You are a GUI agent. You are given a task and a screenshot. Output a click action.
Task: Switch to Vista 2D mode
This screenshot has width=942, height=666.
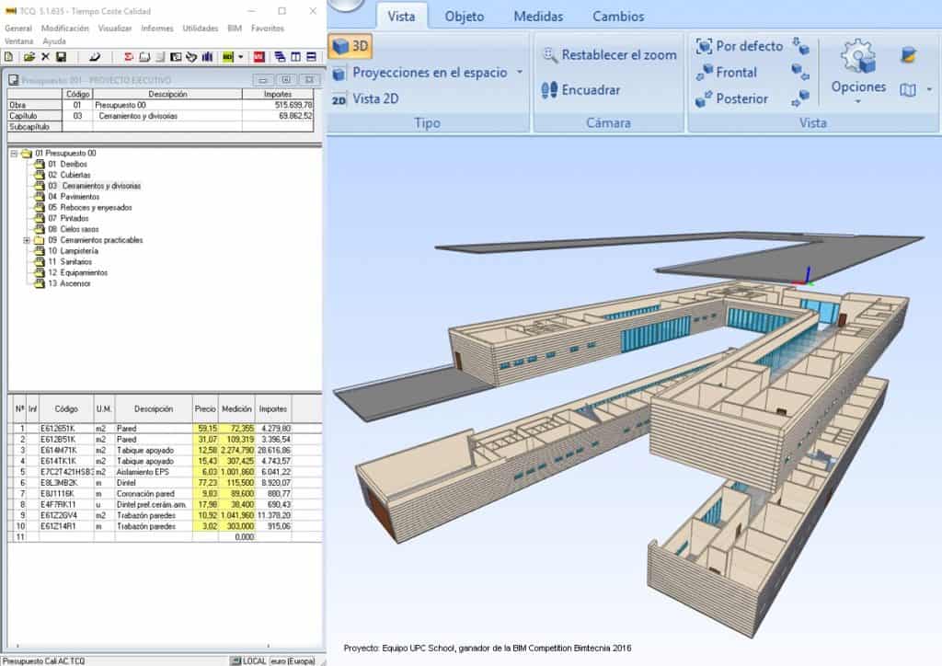[368, 98]
